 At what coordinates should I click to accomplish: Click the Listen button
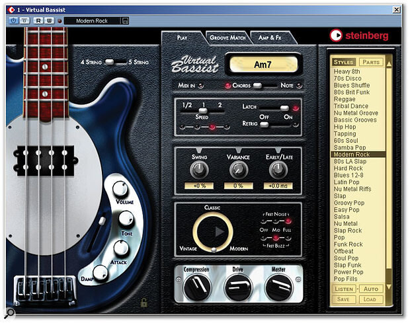pos(344,289)
